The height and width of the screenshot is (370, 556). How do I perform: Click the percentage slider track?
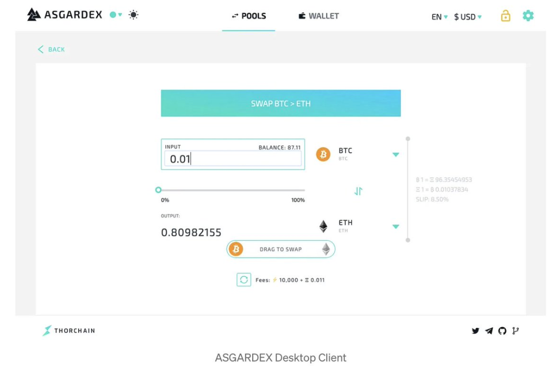pyautogui.click(x=232, y=190)
